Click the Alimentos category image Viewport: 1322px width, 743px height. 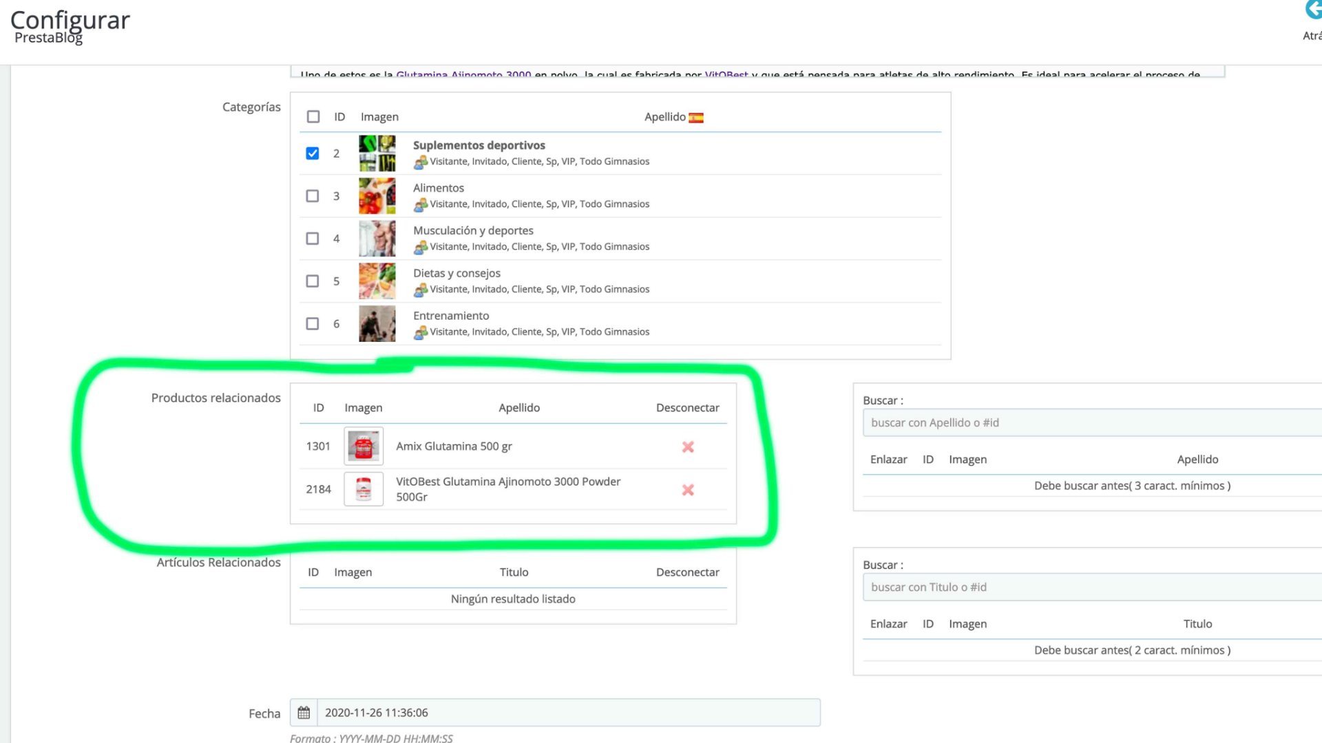[377, 196]
